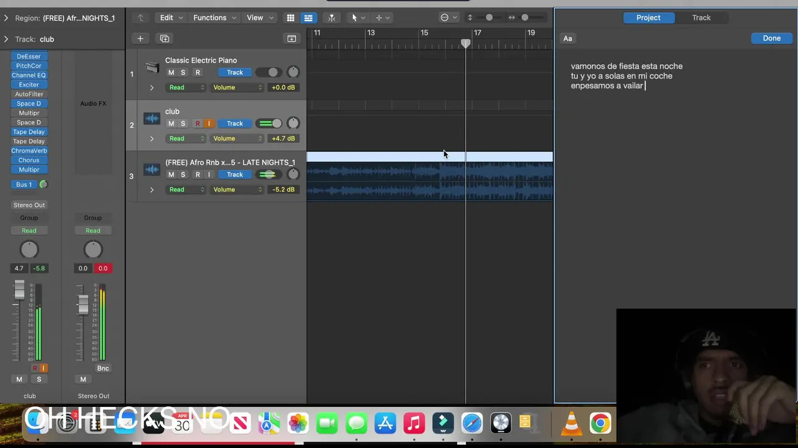Open Messages from the dock

point(356,424)
